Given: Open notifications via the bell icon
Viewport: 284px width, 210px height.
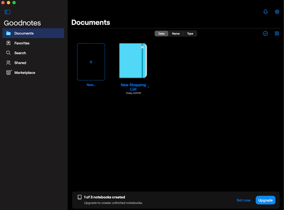Looking at the screenshot, I should point(265,12).
